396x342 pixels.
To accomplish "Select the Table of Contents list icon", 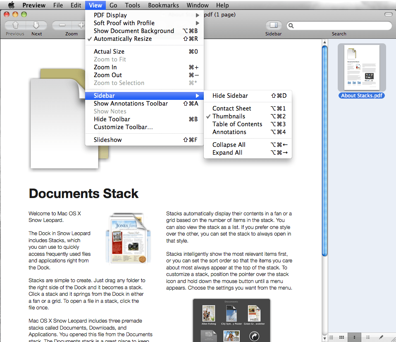I will (x=368, y=337).
